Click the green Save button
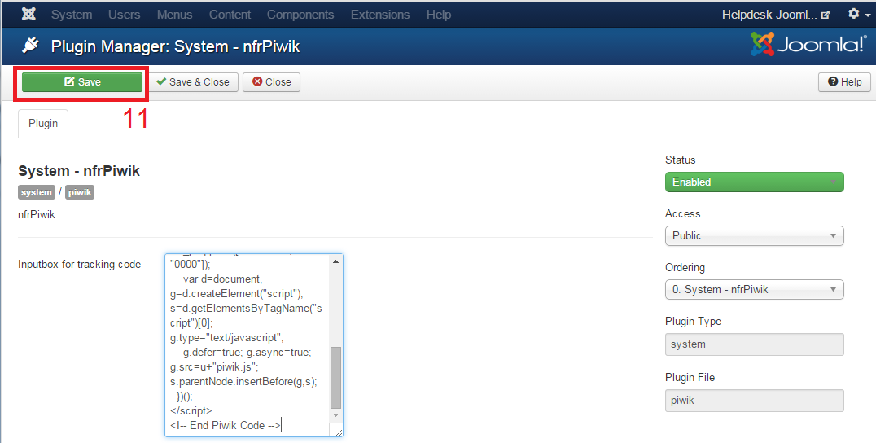The image size is (876, 443). pyautogui.click(x=82, y=82)
